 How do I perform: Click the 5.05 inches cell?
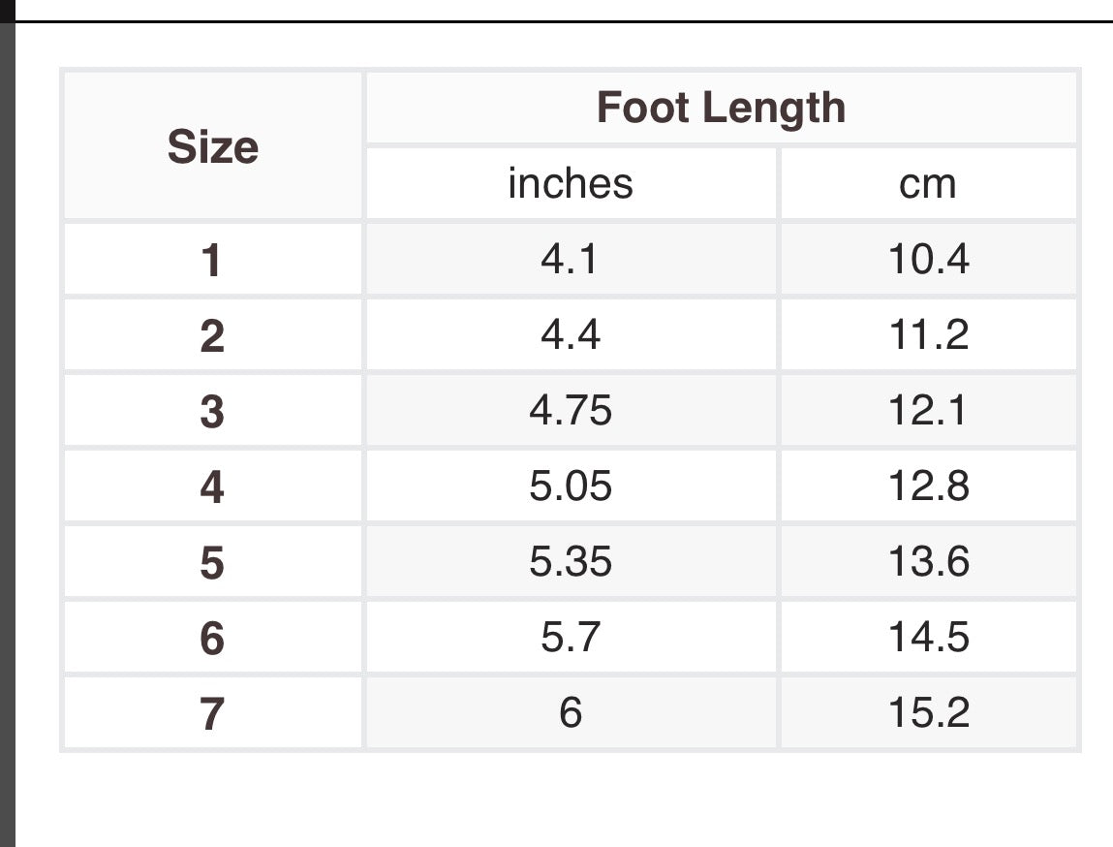pos(571,486)
